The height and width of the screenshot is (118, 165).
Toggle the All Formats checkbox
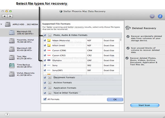(x=45, y=99)
